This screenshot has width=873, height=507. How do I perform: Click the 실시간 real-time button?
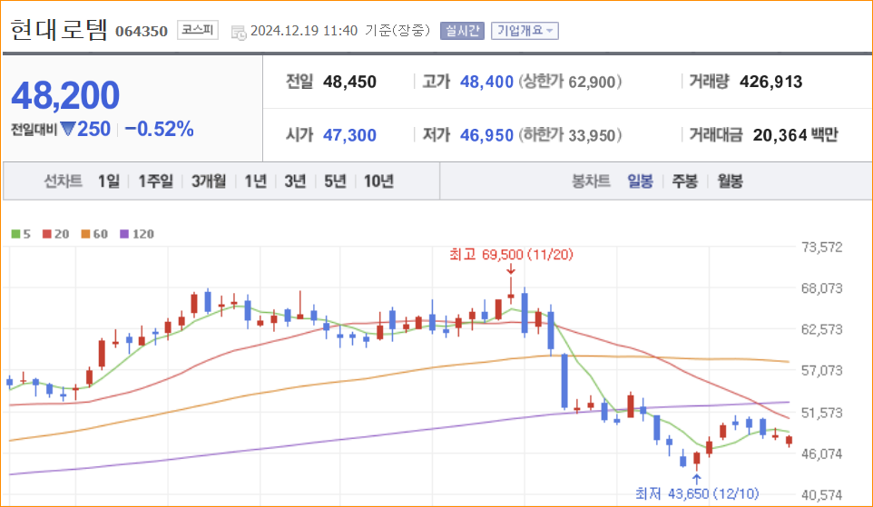point(462,31)
